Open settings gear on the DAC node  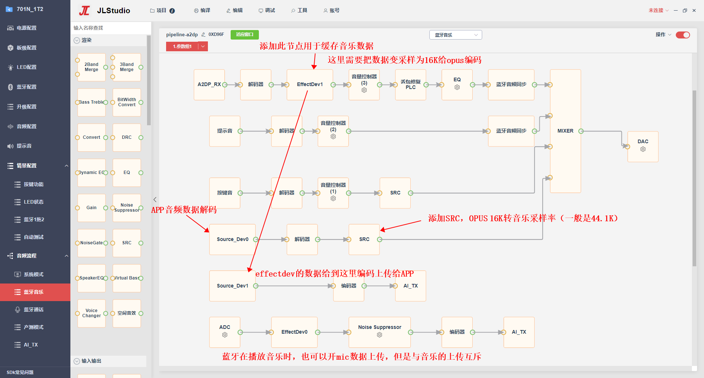pyautogui.click(x=643, y=149)
